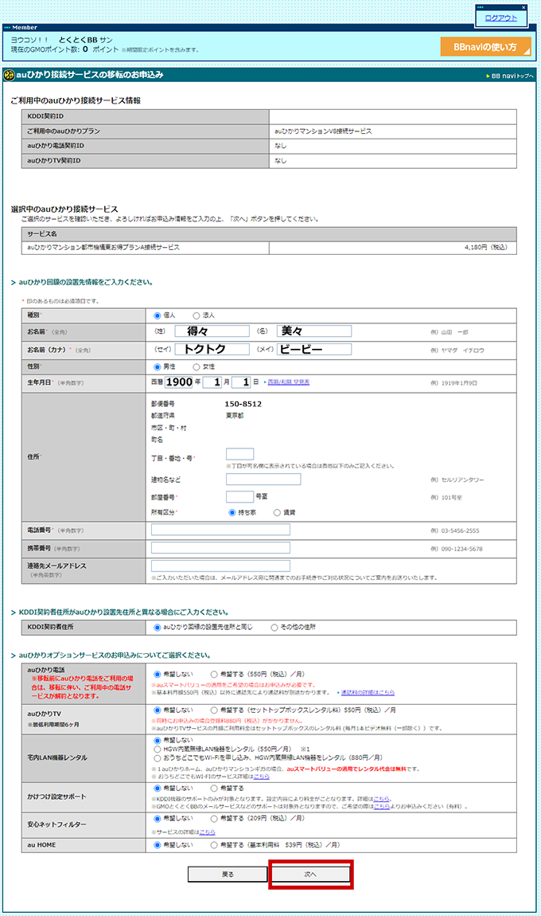
Task: Choose HGW内蔵無線LAN機器をレンタル (550円) option
Action: [157, 749]
